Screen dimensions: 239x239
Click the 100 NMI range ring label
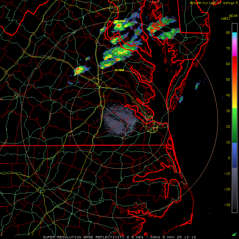(x=119, y=21)
